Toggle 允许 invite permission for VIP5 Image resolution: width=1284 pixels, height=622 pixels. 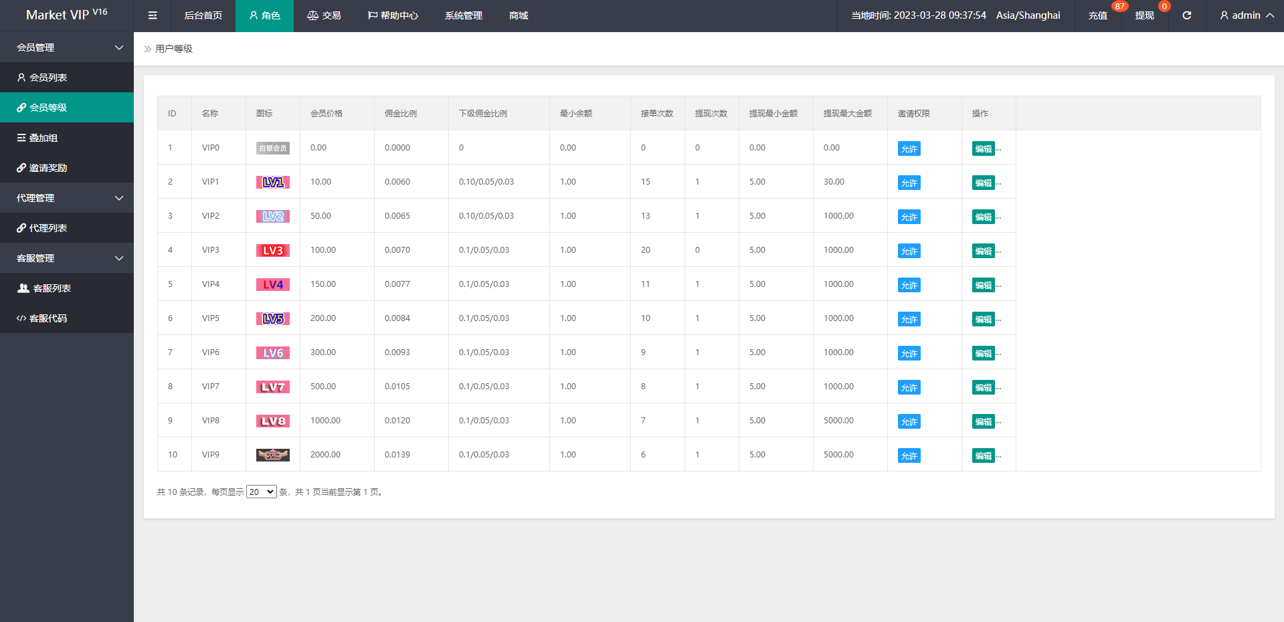coord(909,319)
